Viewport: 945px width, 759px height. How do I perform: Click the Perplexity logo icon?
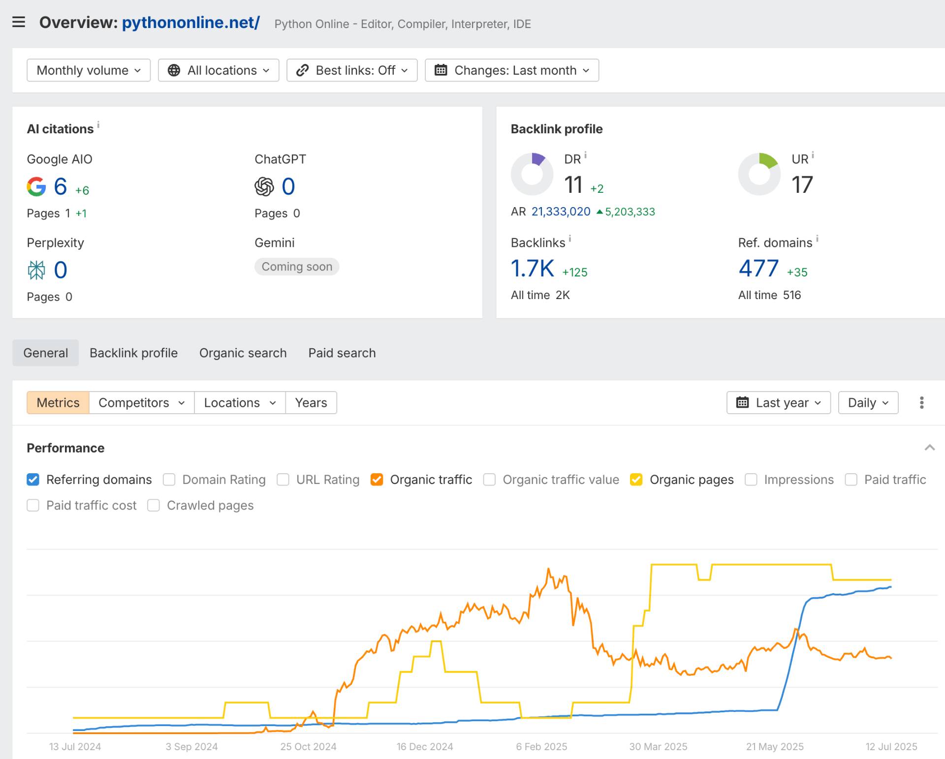[36, 270]
